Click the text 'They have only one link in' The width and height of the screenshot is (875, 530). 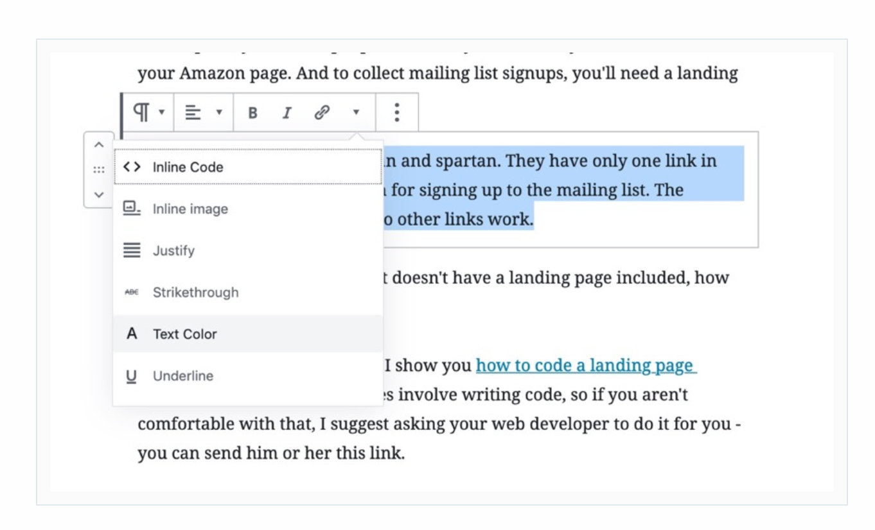611,160
